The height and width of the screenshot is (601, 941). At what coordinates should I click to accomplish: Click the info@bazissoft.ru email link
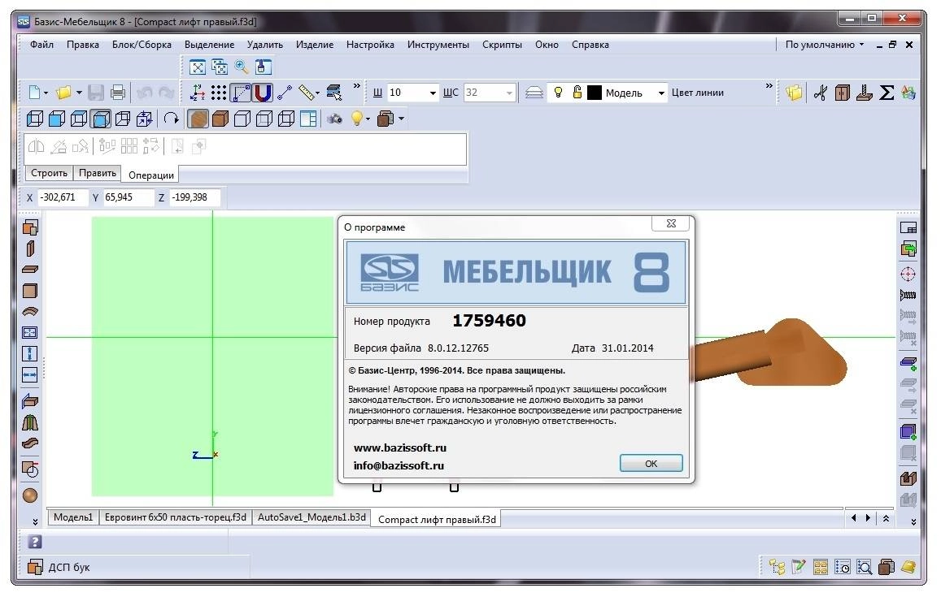pos(399,465)
